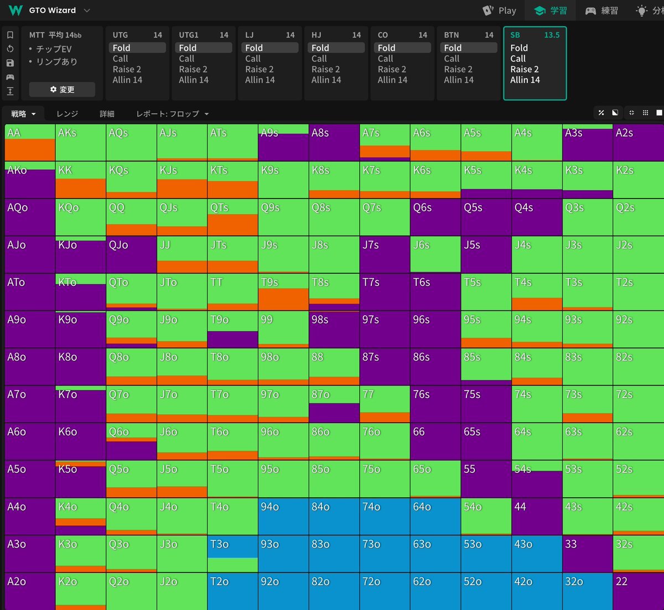Click the 77 hand cell
Image resolution: width=664 pixels, height=610 pixels.
tap(385, 404)
